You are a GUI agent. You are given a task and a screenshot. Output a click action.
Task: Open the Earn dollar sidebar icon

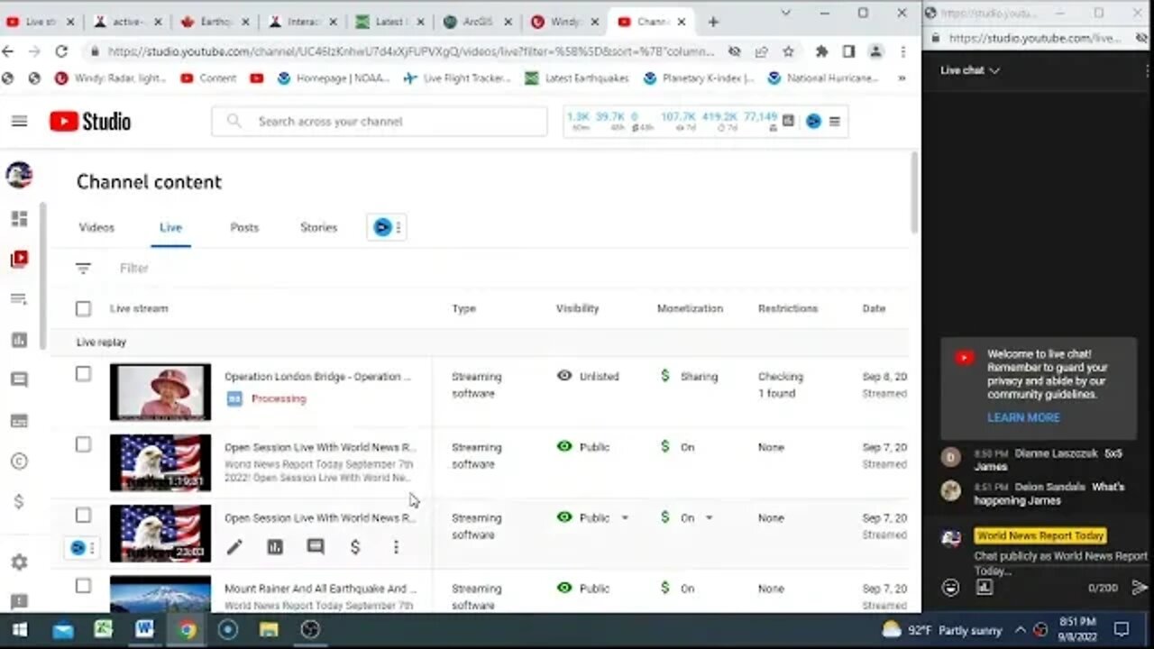19,502
